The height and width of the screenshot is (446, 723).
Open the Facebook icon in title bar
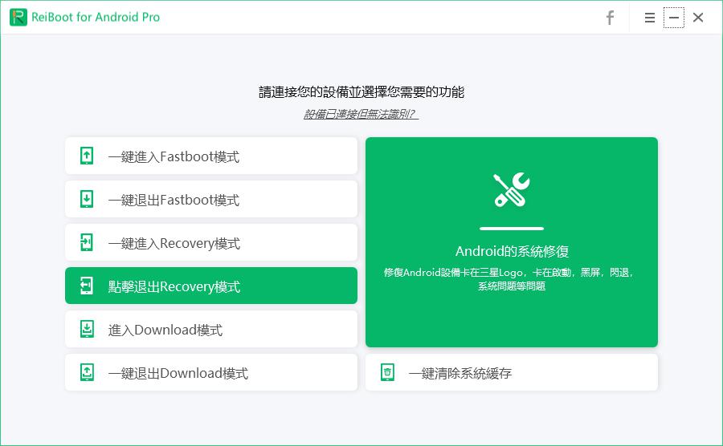pyautogui.click(x=610, y=18)
